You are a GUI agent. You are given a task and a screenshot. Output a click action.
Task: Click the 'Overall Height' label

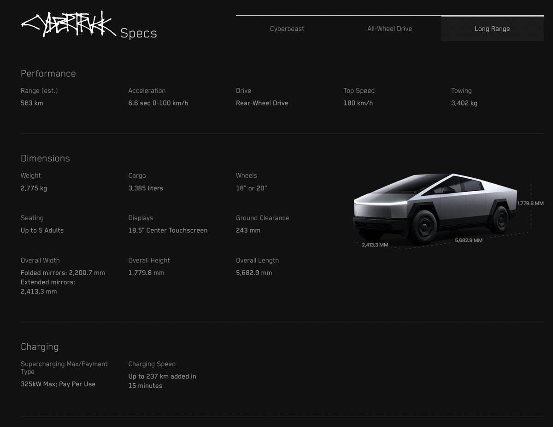[x=149, y=260]
